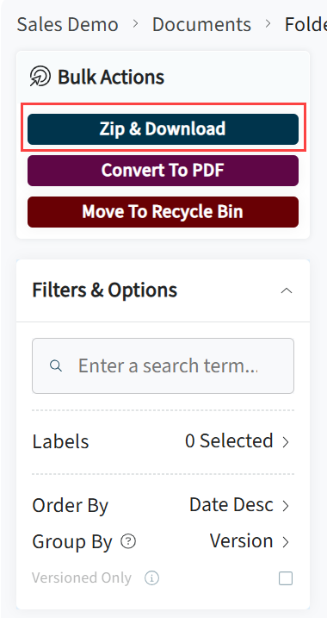Click the partially visible Folder breadcrumb
Viewport: 327px width, 618px height.
[305, 24]
